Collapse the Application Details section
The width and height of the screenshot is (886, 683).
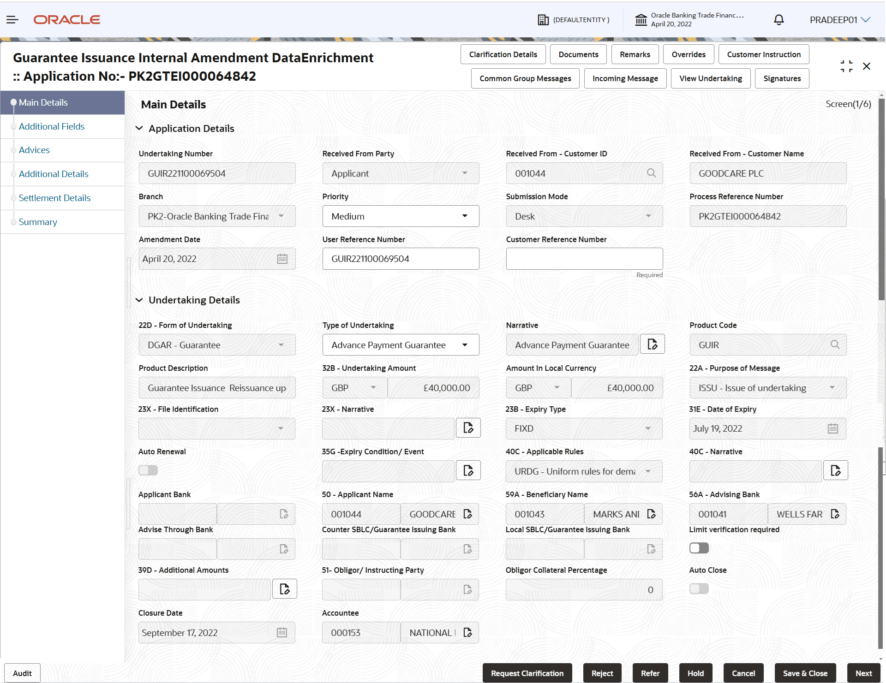point(139,128)
